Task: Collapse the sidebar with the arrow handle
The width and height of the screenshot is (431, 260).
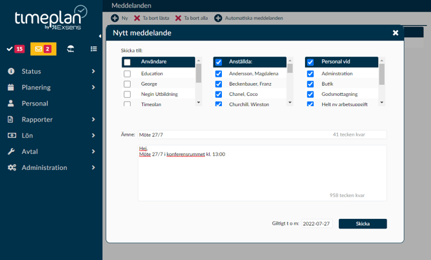Action: (x=100, y=36)
